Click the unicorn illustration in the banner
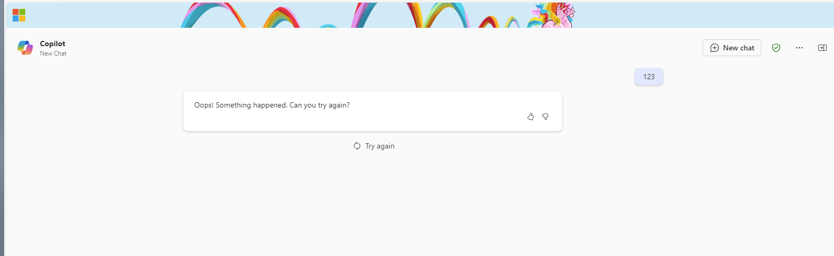The width and height of the screenshot is (834, 256). click(x=554, y=16)
